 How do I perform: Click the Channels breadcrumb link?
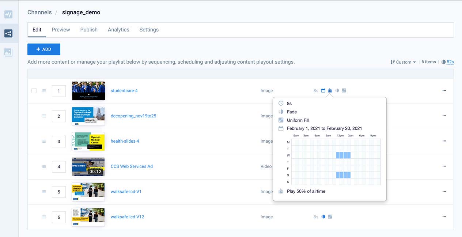pyautogui.click(x=39, y=12)
